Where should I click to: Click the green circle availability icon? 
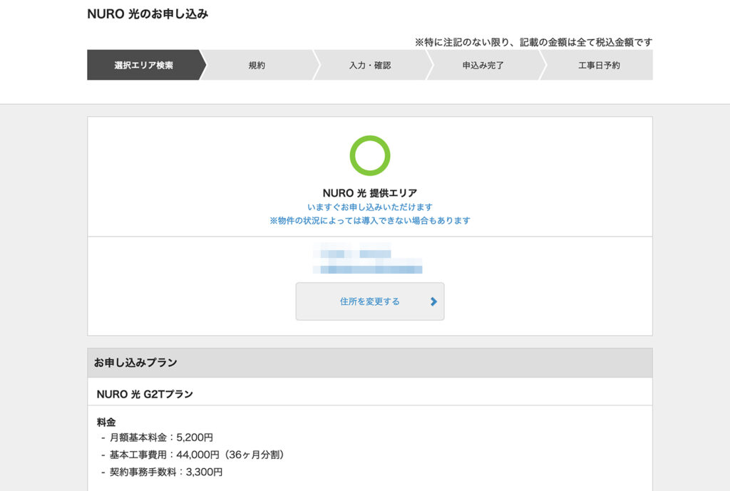(x=370, y=155)
